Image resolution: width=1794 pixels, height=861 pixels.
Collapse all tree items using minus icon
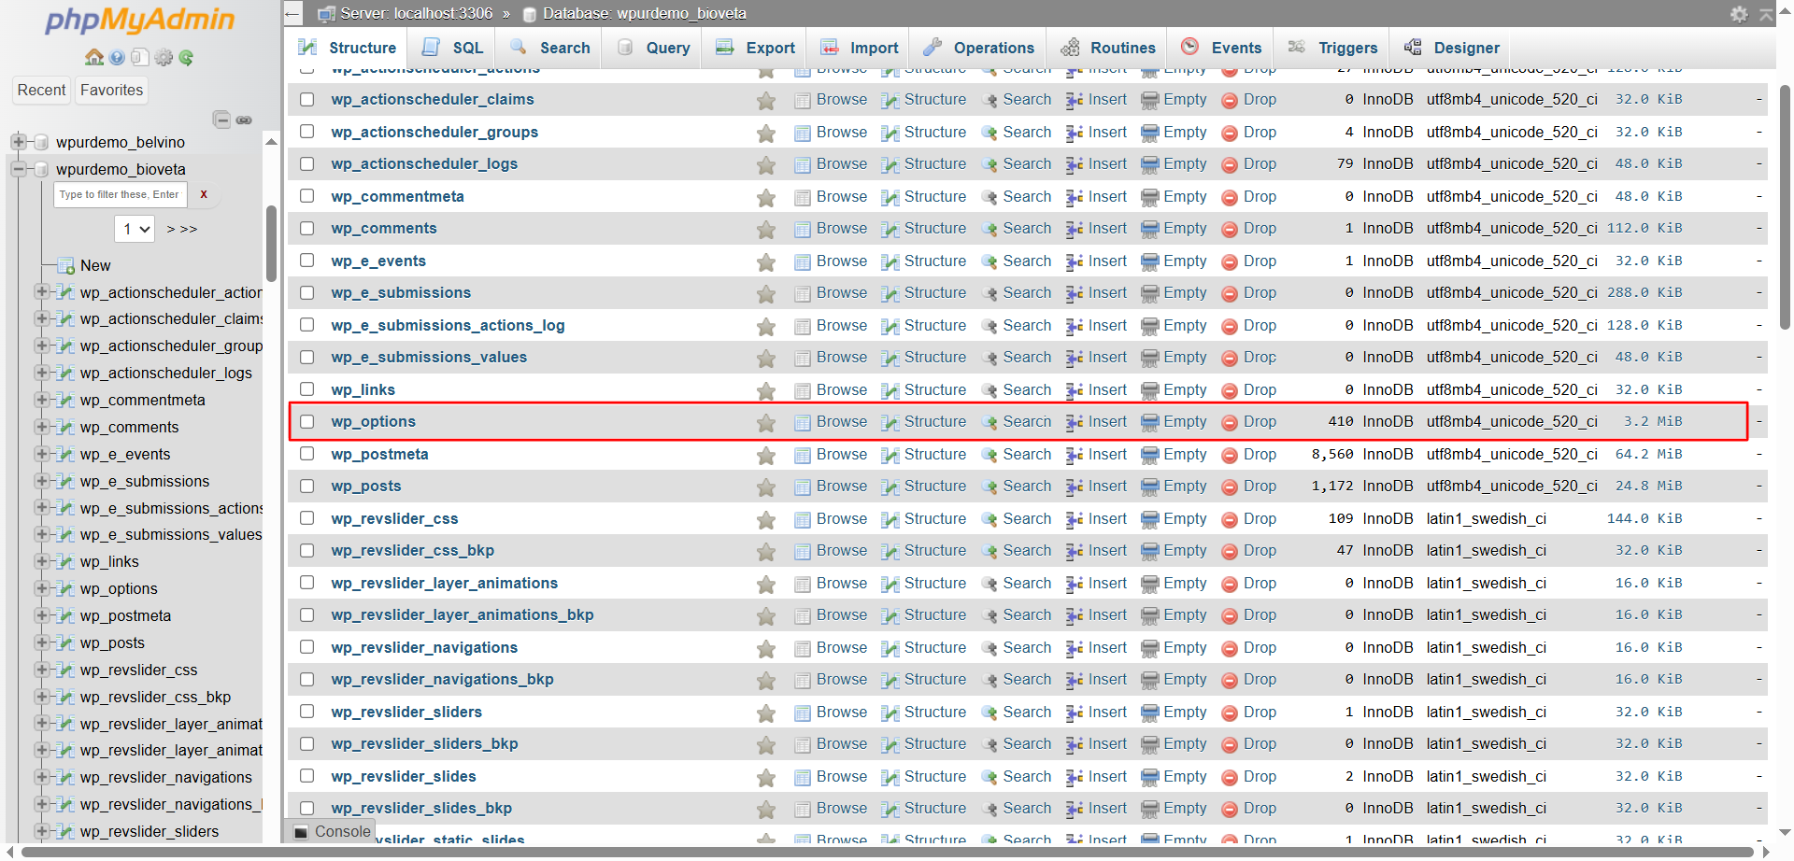tap(221, 120)
